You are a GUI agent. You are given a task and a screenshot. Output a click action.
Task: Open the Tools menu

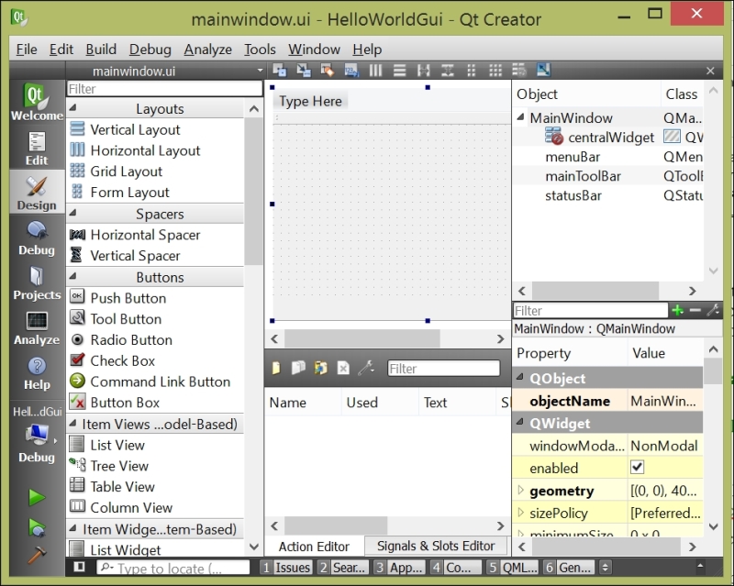coord(260,50)
